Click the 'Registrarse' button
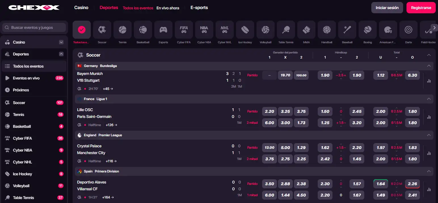Screen dimensions: 438x203 pos(421,8)
